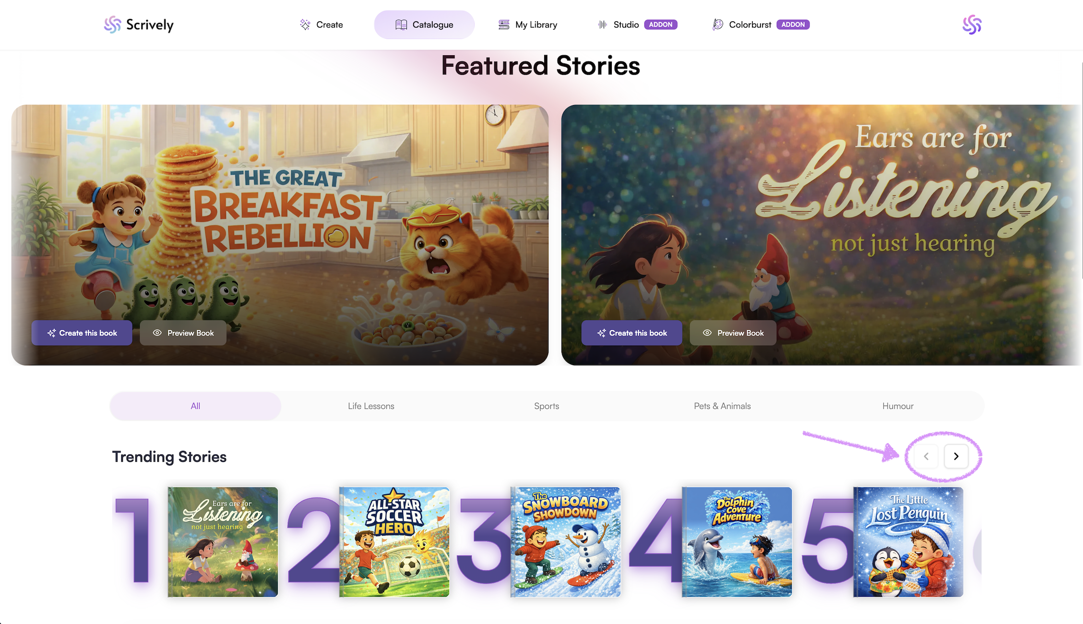Choose the Humour category filter
1083x624 pixels.
pyautogui.click(x=898, y=406)
